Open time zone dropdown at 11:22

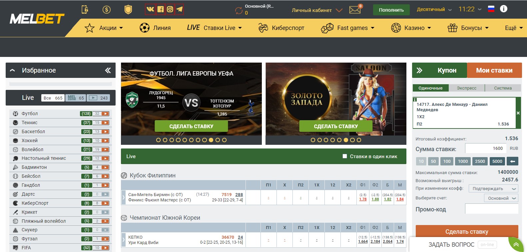pyautogui.click(x=470, y=9)
